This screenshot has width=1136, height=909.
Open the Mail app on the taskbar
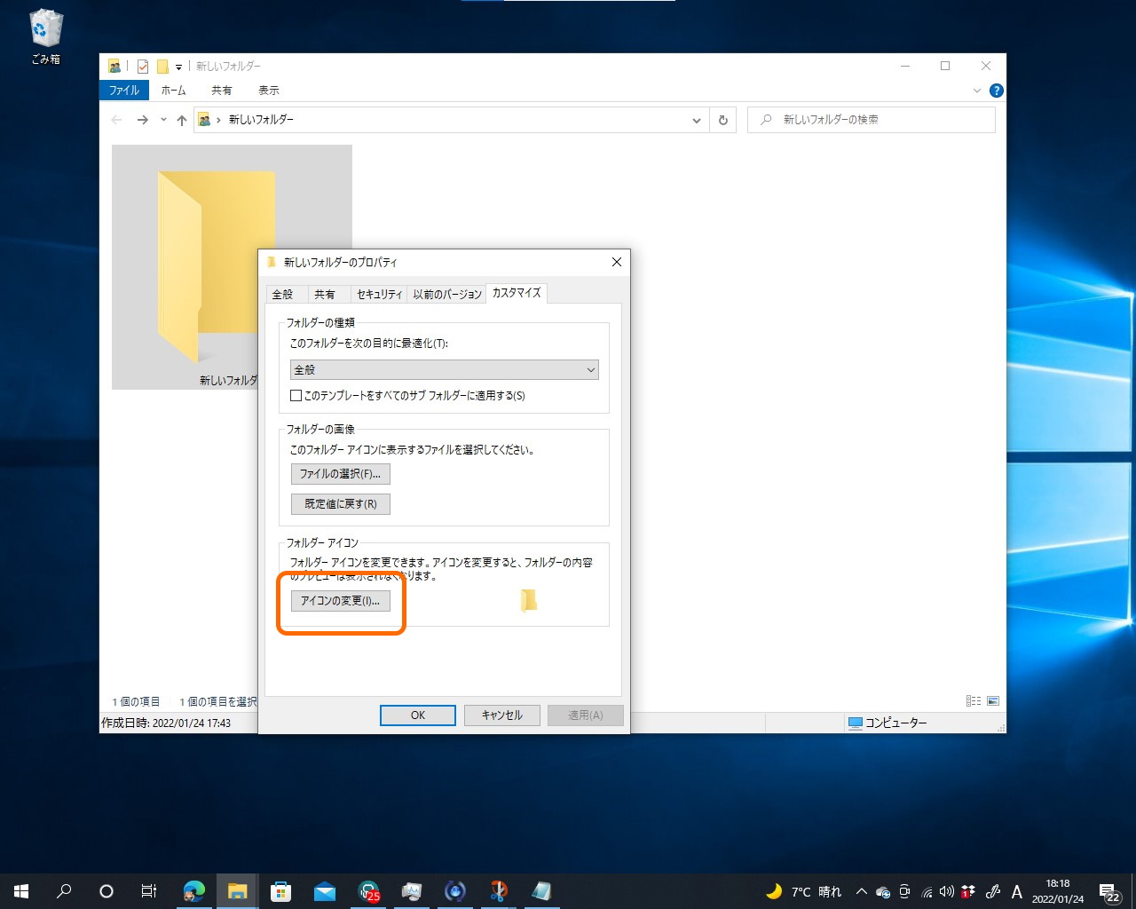tap(325, 890)
